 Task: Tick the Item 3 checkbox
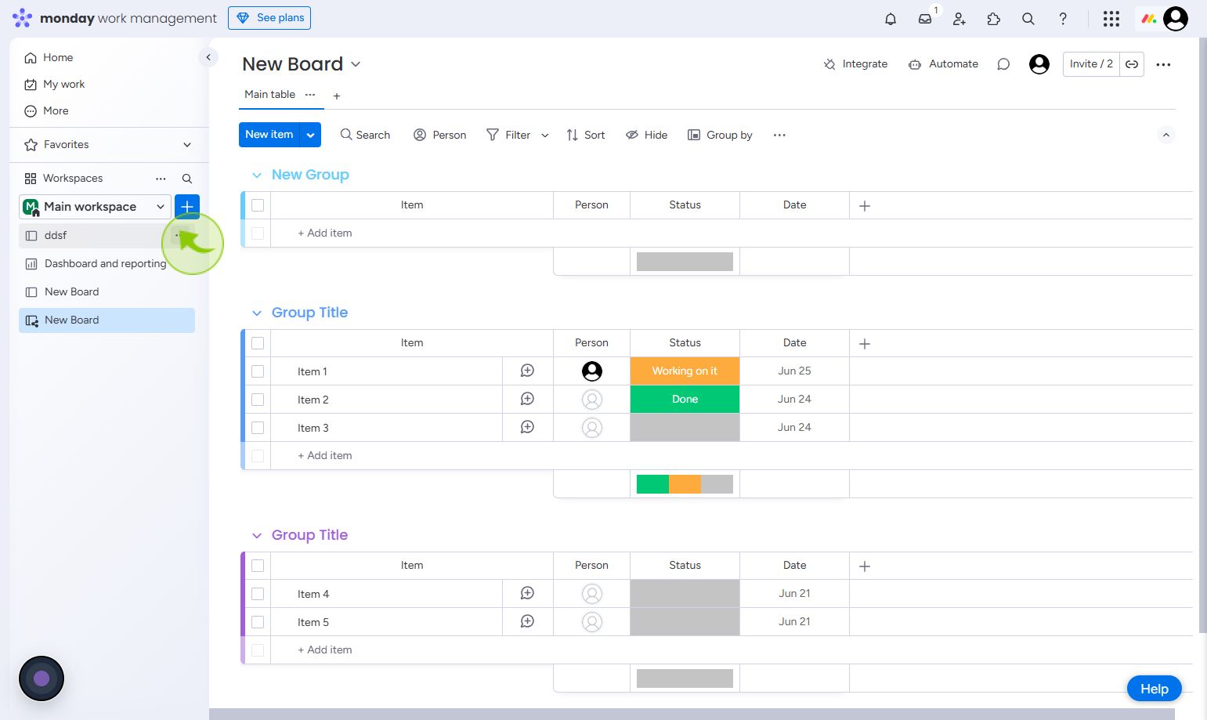coord(258,428)
